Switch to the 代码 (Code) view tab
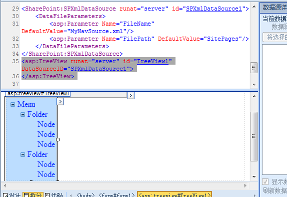Image resolution: width=287 pixels, height=197 pixels. coord(54,195)
